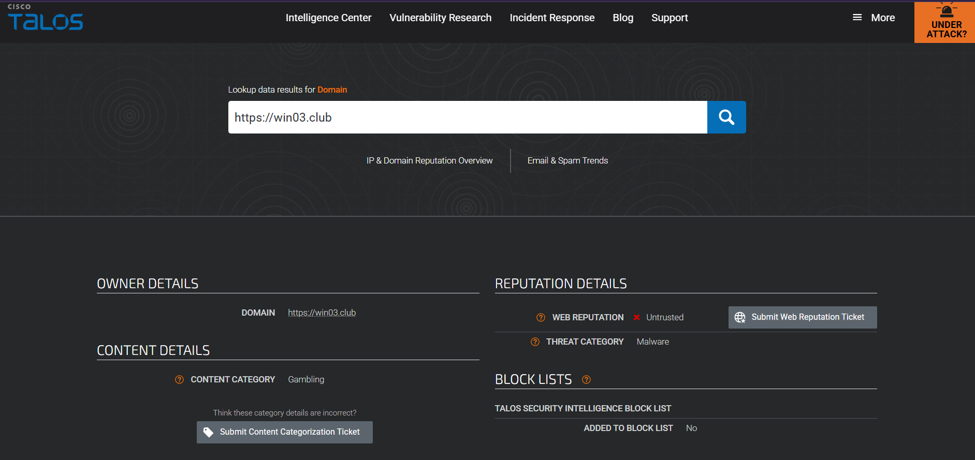Screen dimensions: 975x460
Task: Switch to Email & Spam Trends tab
Action: coord(567,161)
